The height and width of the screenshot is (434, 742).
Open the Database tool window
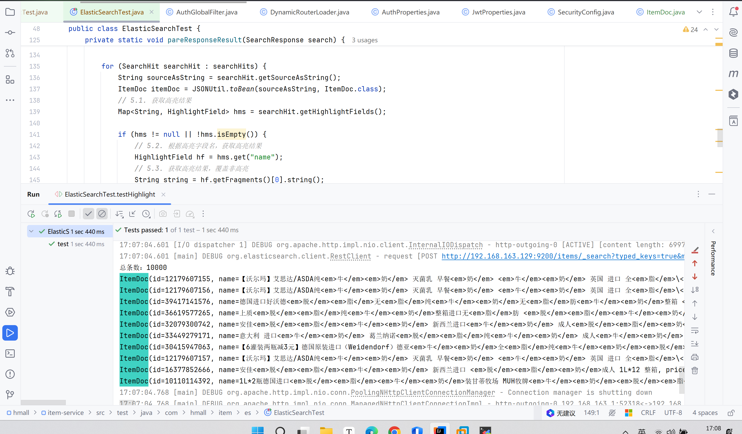(x=733, y=53)
